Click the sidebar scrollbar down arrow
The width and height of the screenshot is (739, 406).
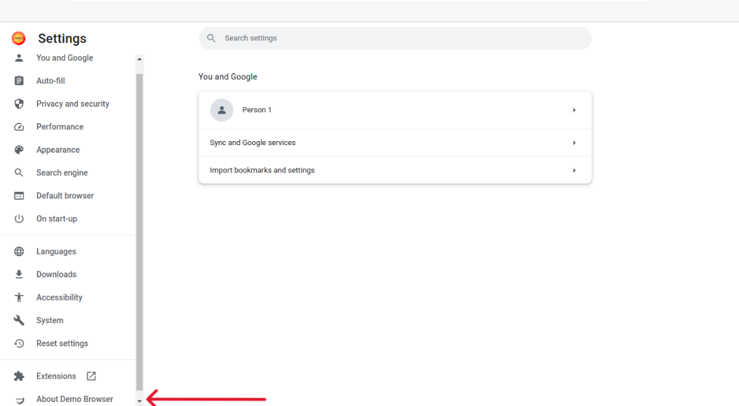pyautogui.click(x=140, y=401)
